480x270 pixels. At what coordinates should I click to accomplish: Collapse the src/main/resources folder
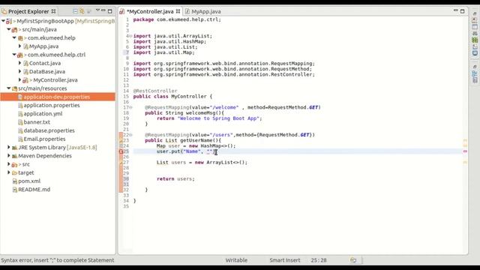pyautogui.click(x=9, y=88)
